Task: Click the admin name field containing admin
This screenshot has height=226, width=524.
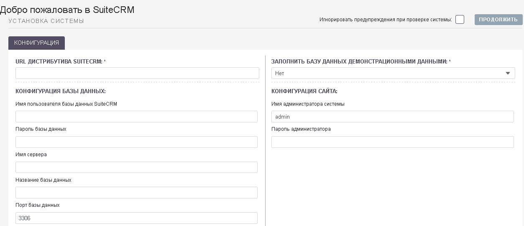Action: (392, 117)
